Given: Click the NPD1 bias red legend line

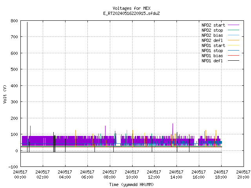Looking at the screenshot, I should pos(233,56).
